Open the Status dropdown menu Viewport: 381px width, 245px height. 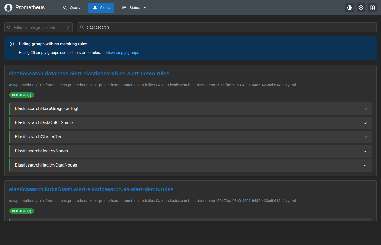click(134, 8)
